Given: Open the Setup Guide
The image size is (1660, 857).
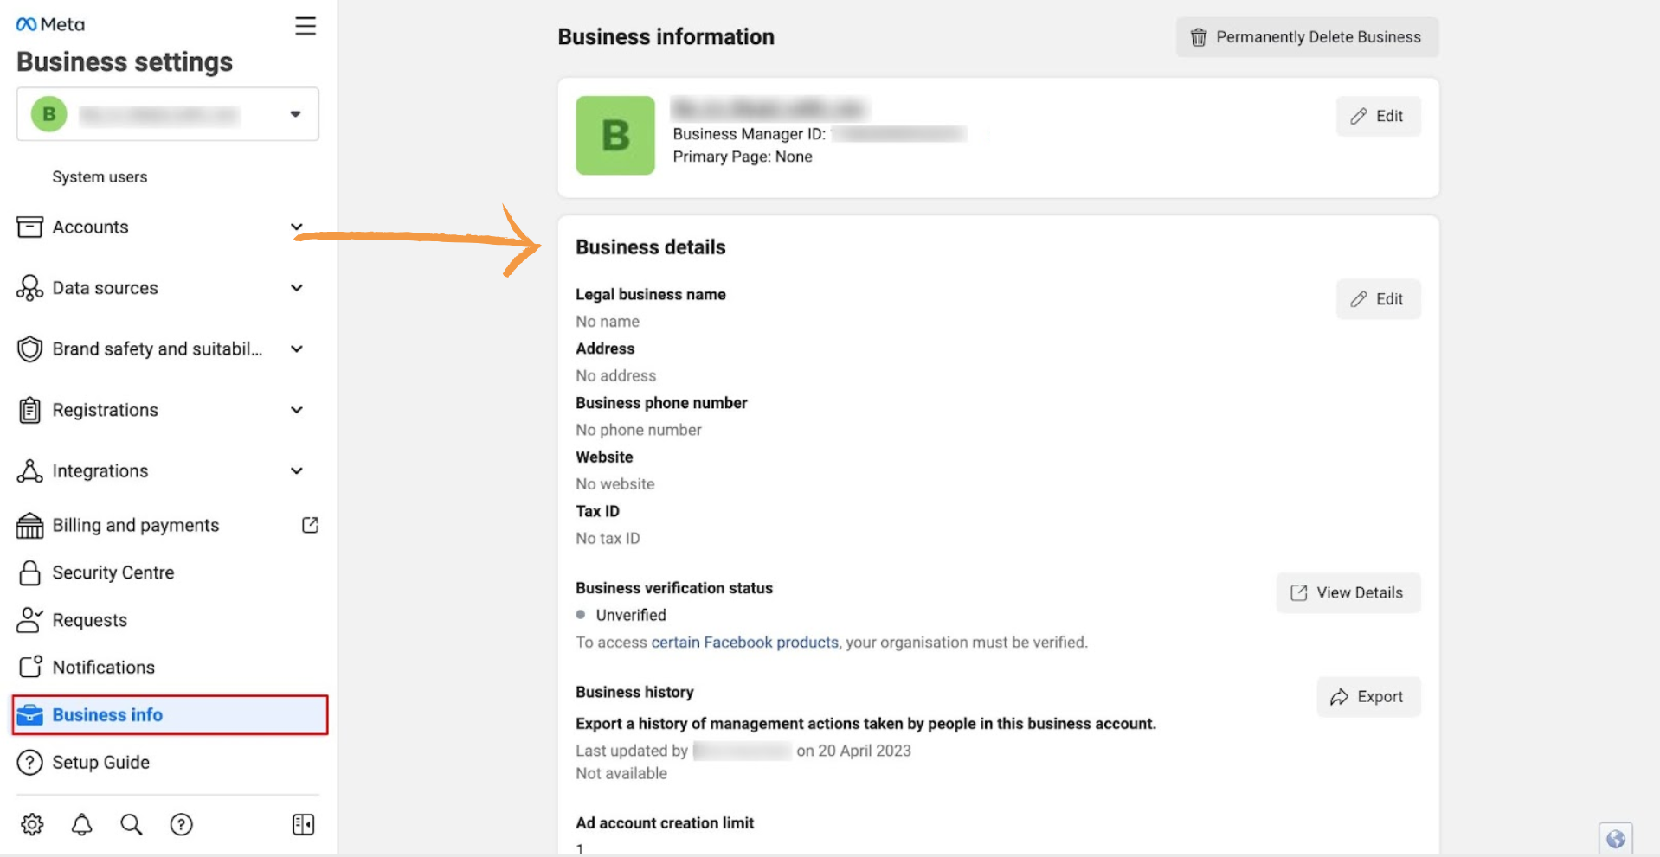Looking at the screenshot, I should tap(101, 762).
